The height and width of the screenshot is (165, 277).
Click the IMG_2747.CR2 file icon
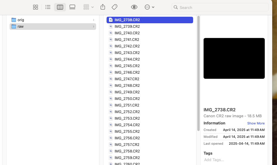point(110,79)
